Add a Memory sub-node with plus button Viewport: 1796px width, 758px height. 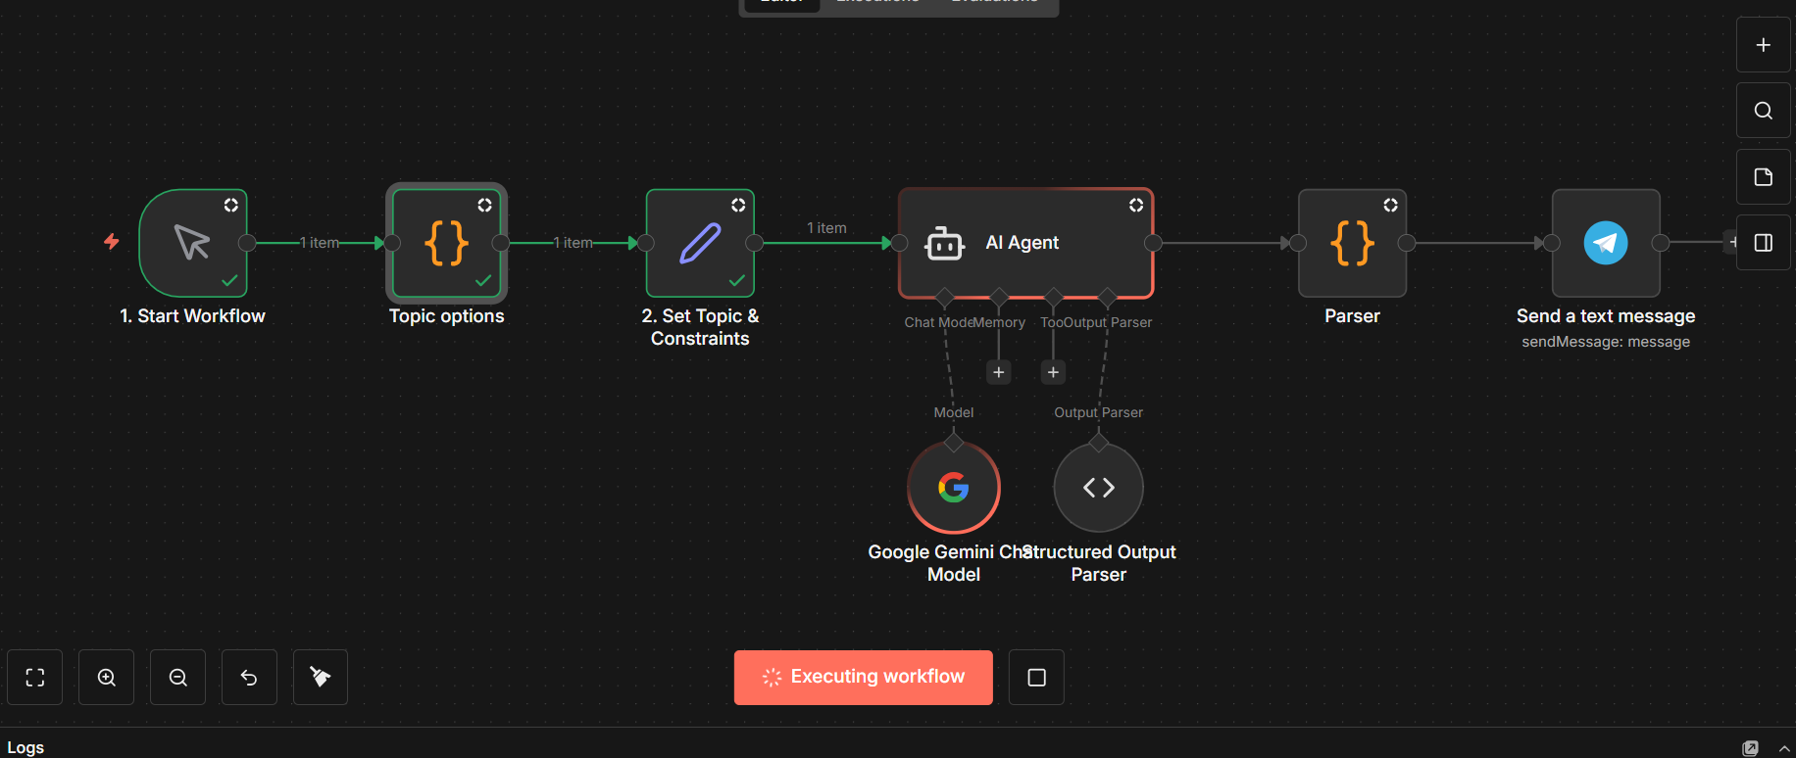pyautogui.click(x=998, y=372)
